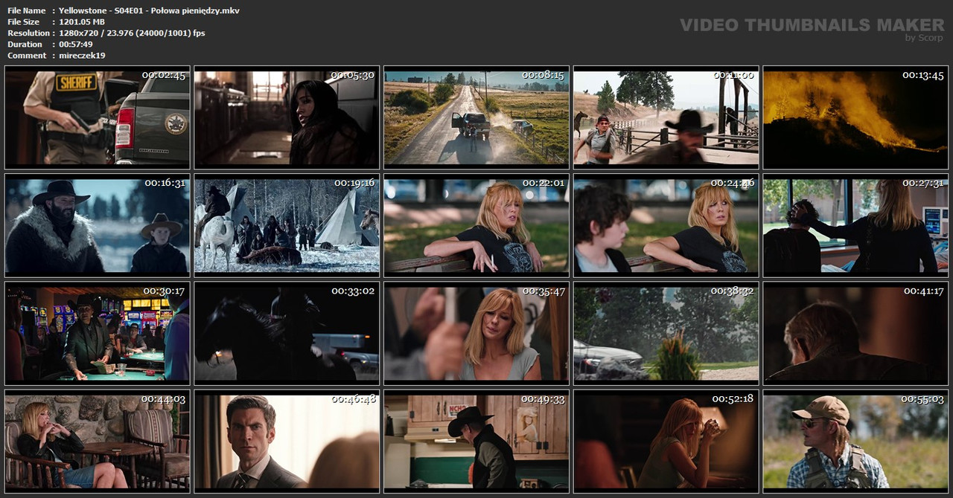Image resolution: width=953 pixels, height=498 pixels.
Task: Open the thumbnail at timestamp 00:02:45
Action: (x=97, y=117)
